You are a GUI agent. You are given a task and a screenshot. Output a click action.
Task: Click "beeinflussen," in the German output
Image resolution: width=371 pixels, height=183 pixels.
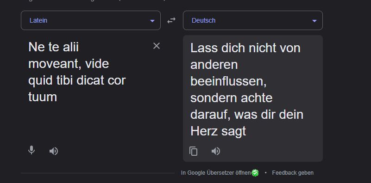pos(228,81)
